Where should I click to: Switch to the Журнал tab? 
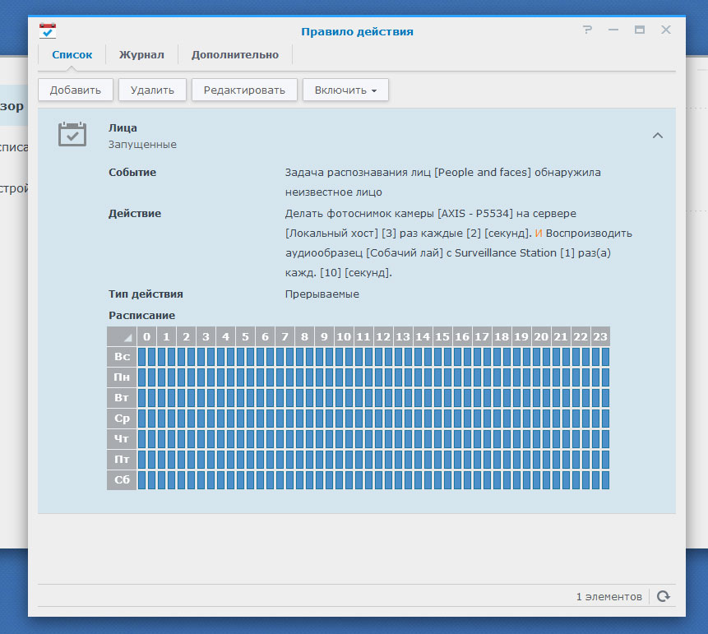[141, 55]
